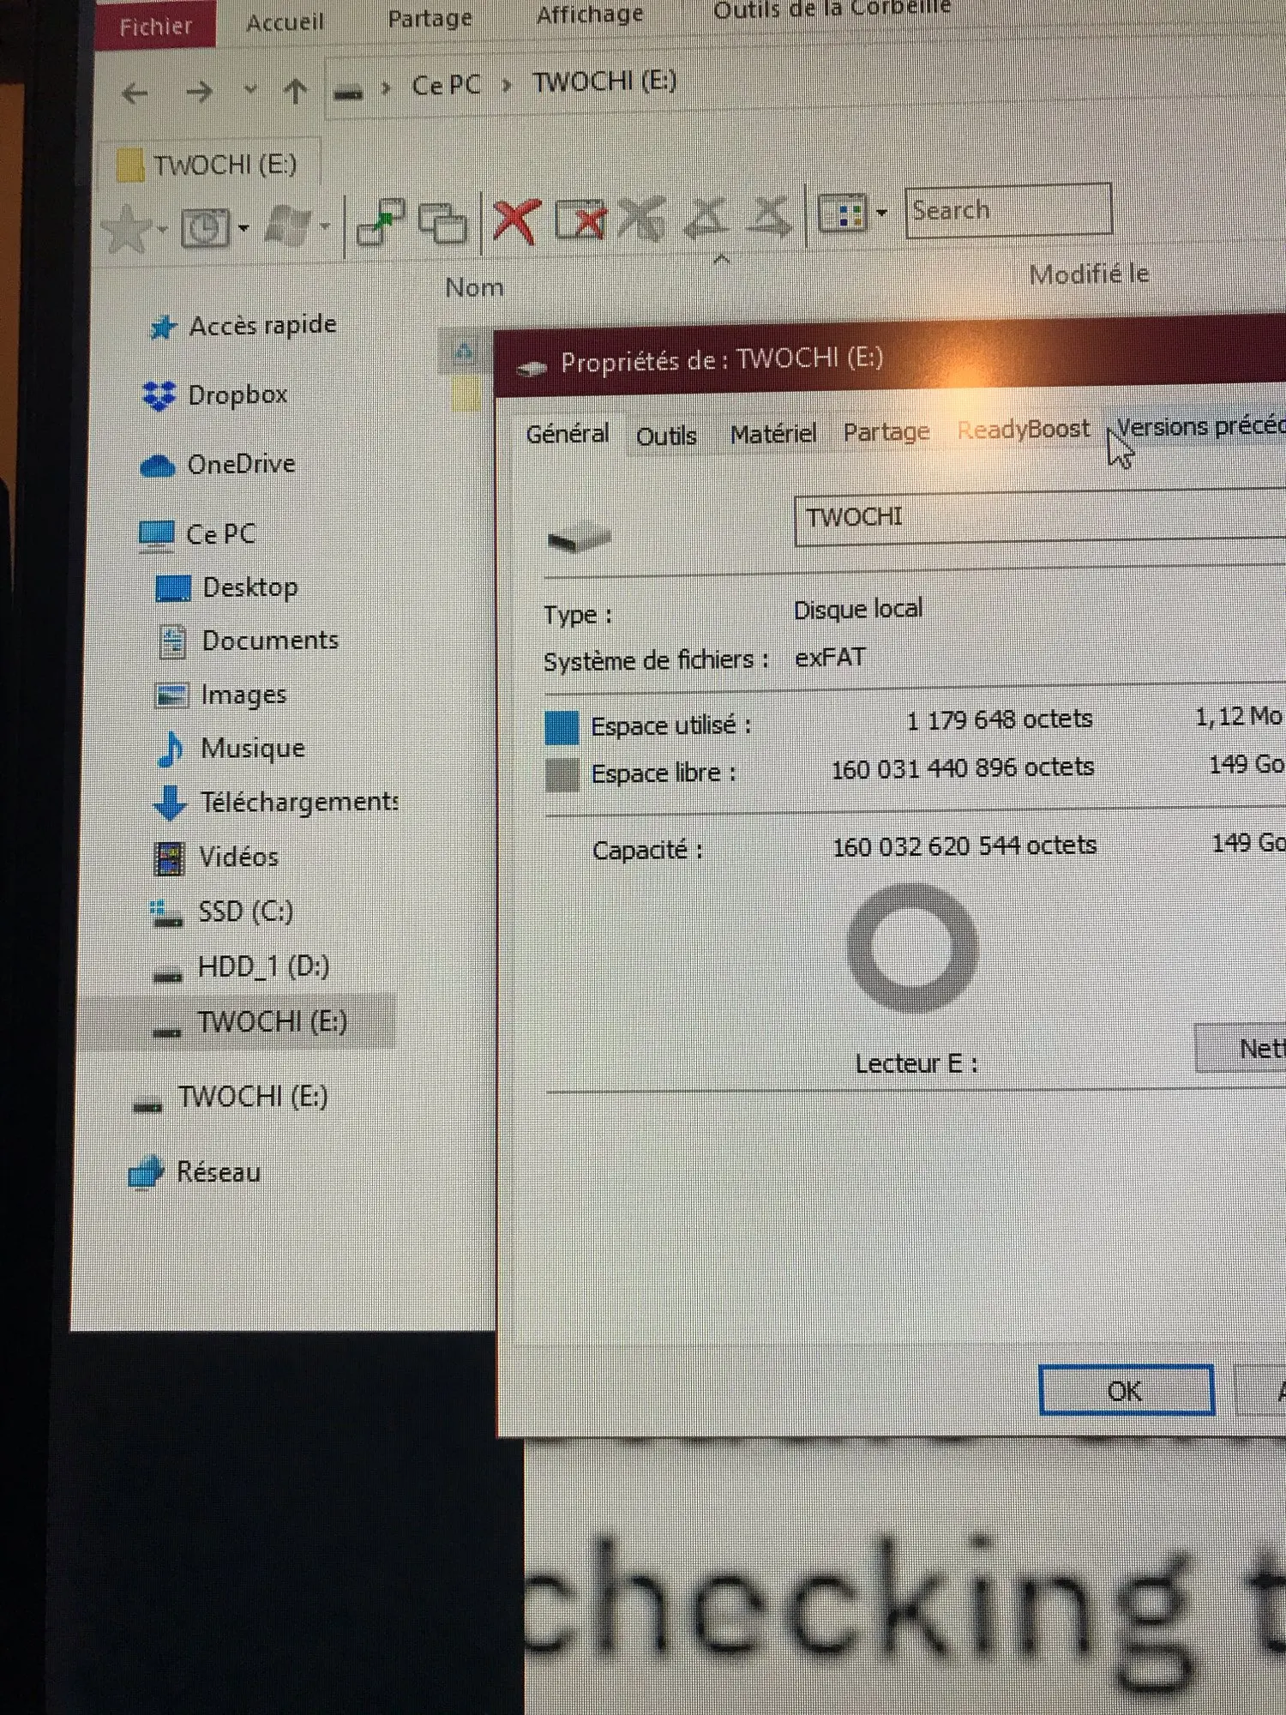Go forward with the right arrow
1286x1715 pixels.
click(x=199, y=91)
